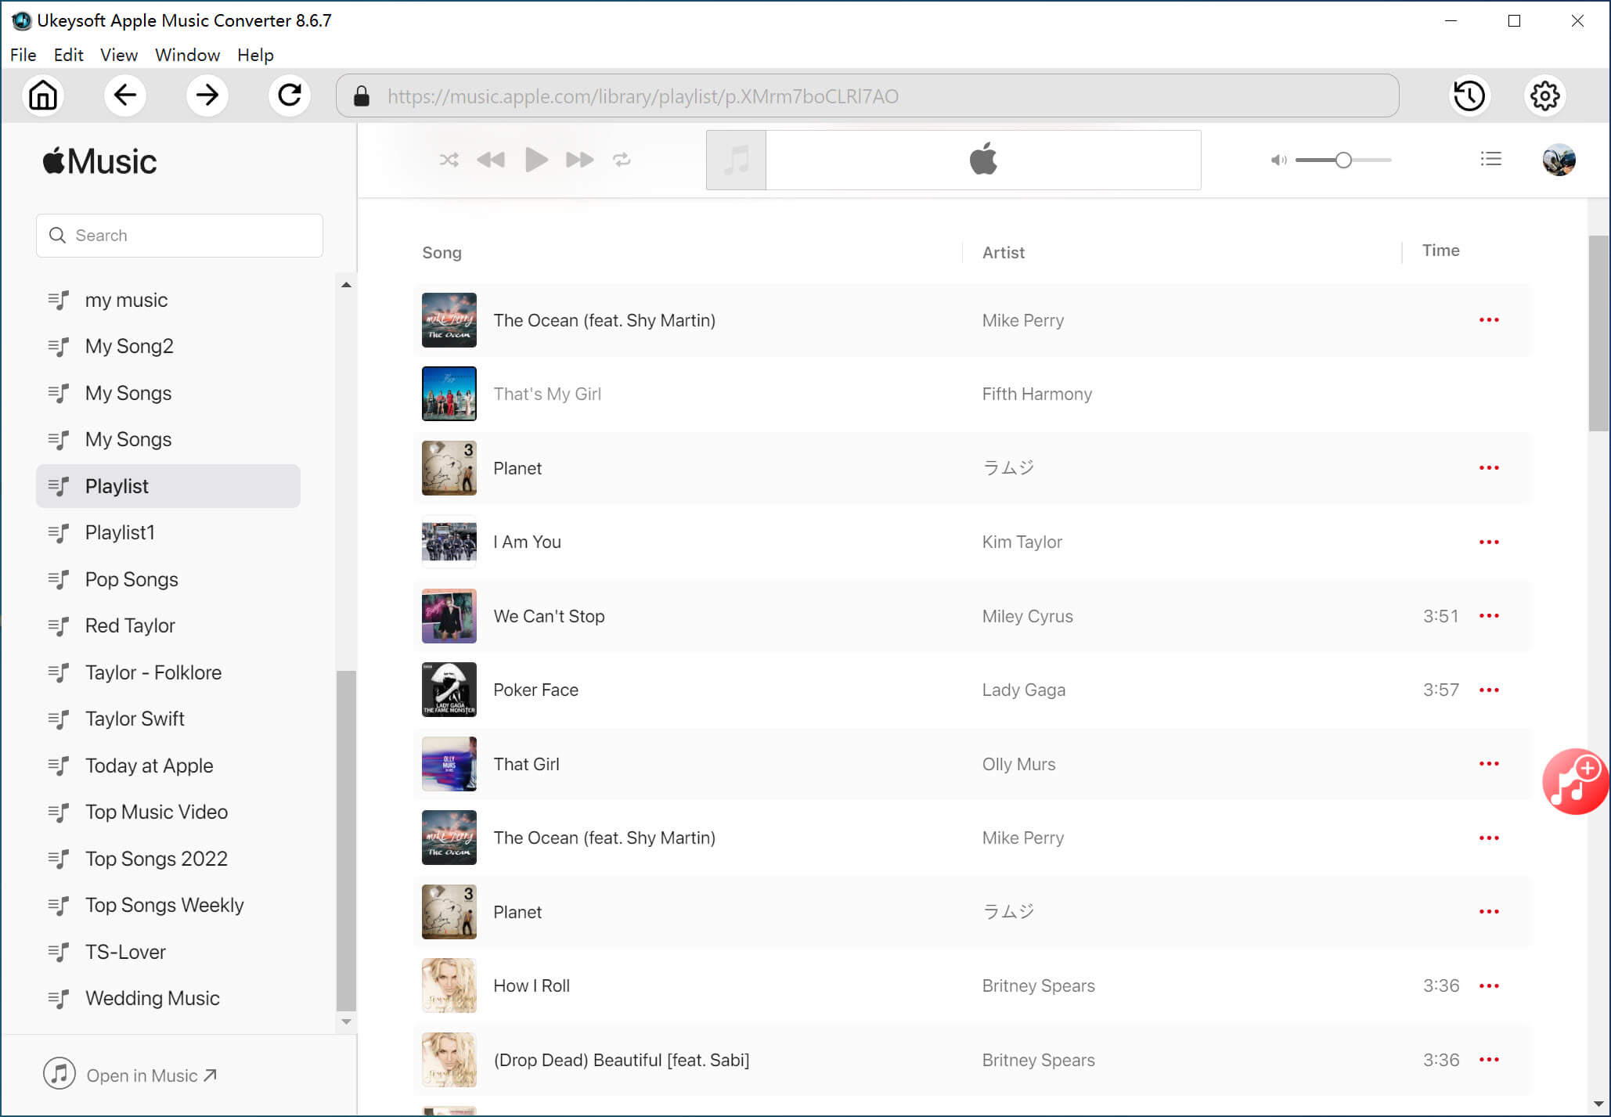Click the Window menu item

tap(186, 54)
